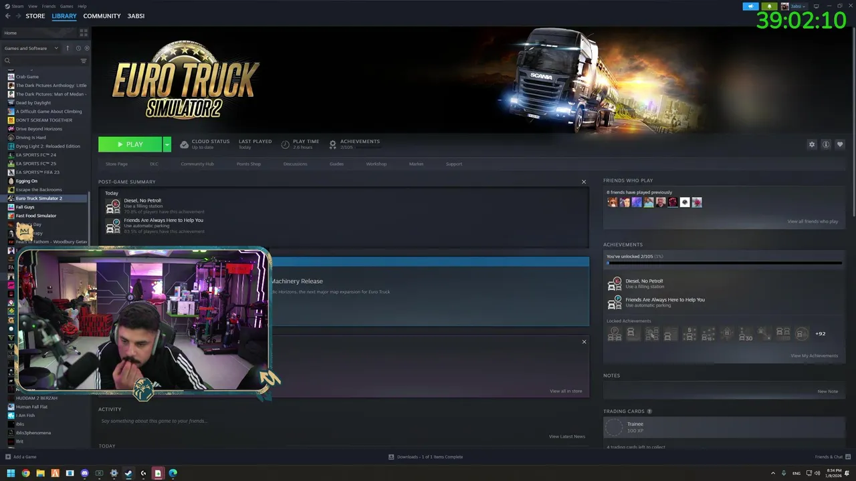Open Diesel, No Petrol! achievement in post-game summary

[142, 200]
